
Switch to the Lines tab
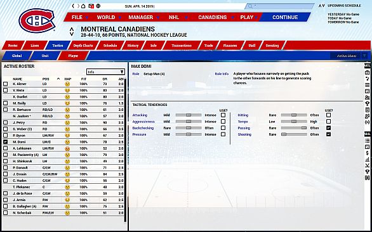point(35,46)
